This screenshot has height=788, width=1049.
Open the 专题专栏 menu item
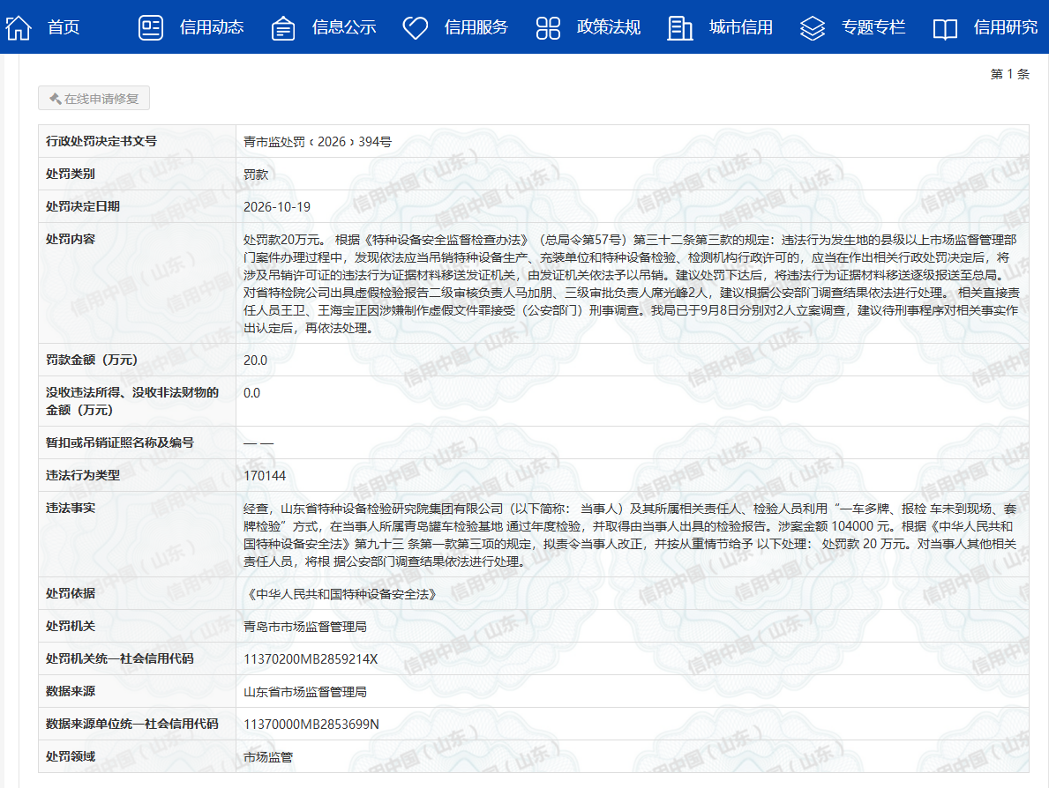[x=873, y=27]
